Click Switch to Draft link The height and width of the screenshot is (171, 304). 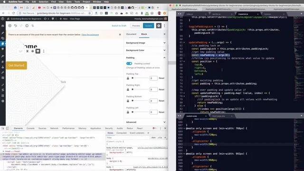tap(119, 26)
